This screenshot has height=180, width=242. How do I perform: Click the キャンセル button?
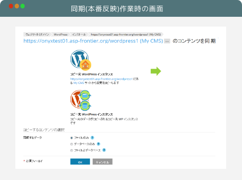102,162
